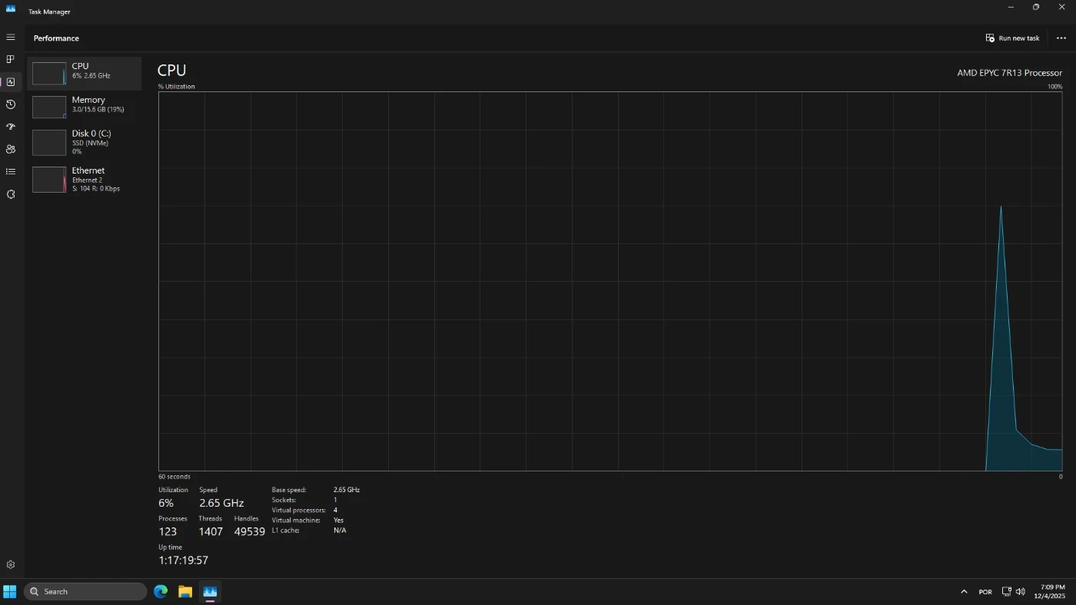Open the volume control in system tray
The width and height of the screenshot is (1076, 605).
(1021, 592)
